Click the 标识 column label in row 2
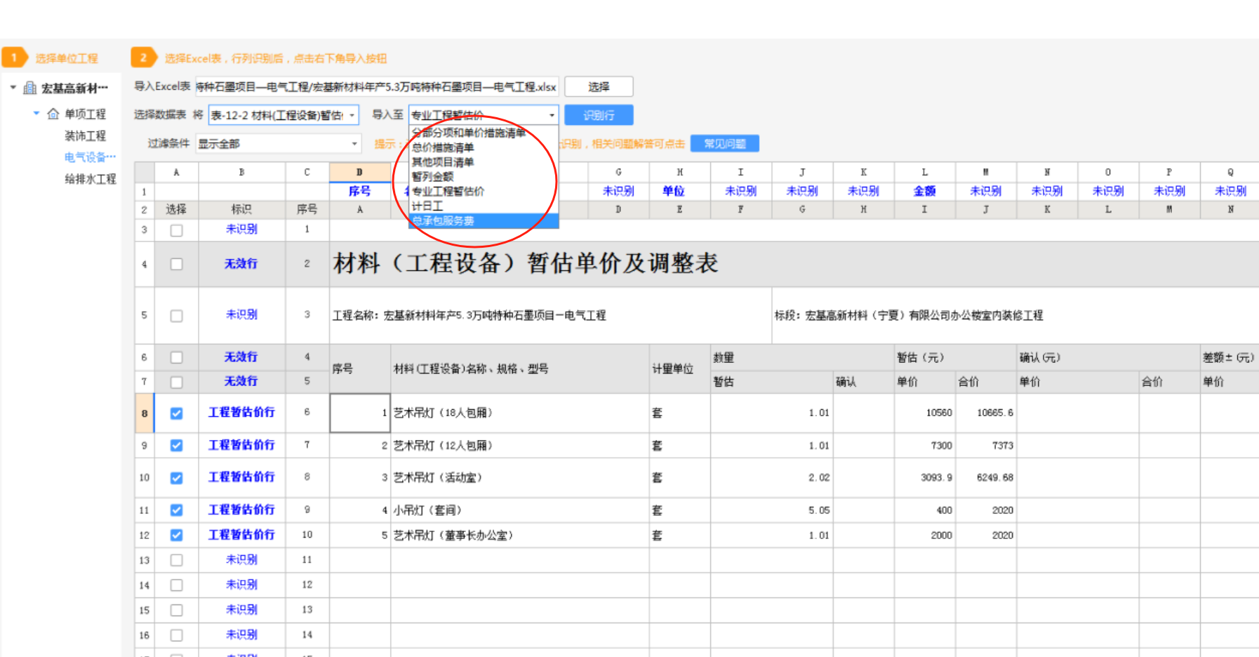Image resolution: width=1259 pixels, height=657 pixels. [241, 209]
